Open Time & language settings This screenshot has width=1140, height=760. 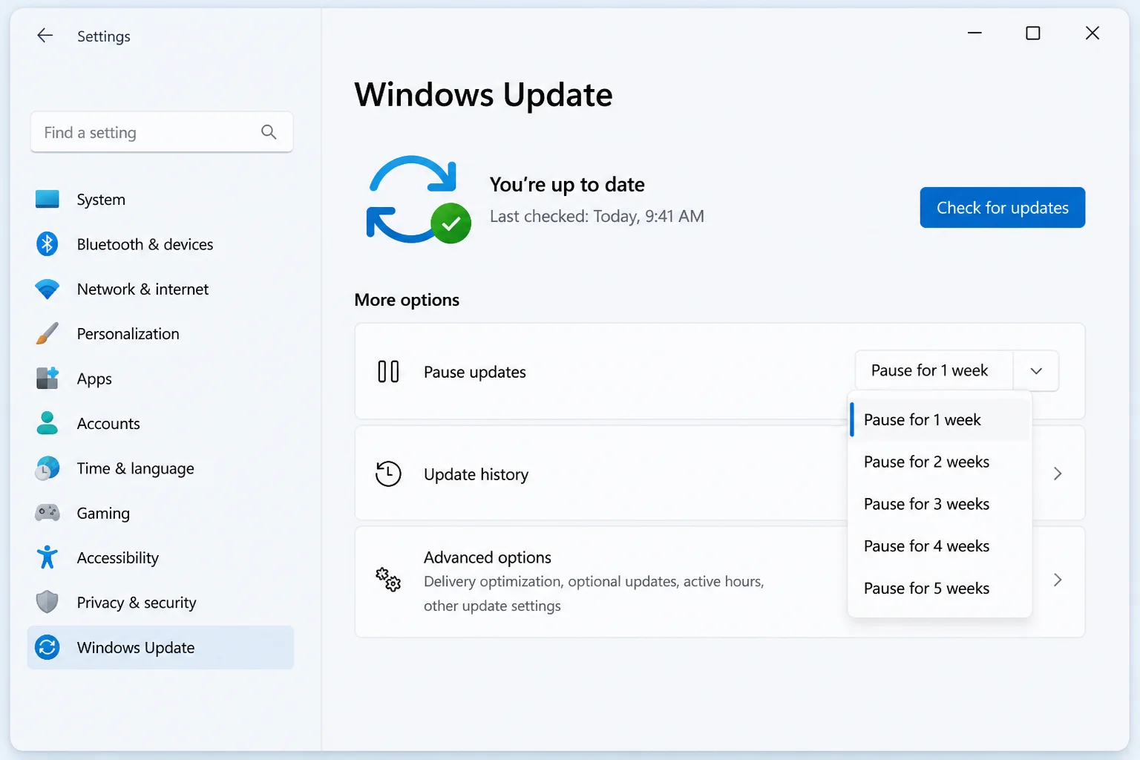(x=160, y=468)
